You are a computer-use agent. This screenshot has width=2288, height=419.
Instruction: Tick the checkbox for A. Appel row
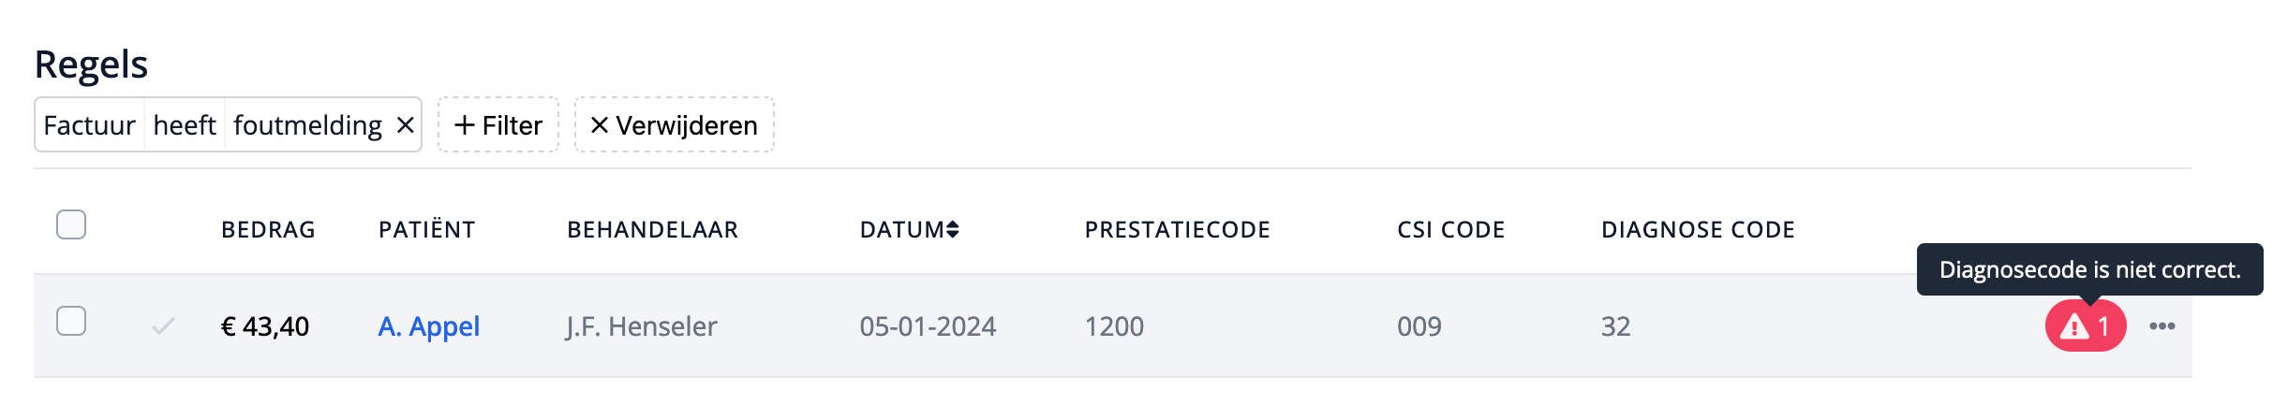(x=71, y=322)
